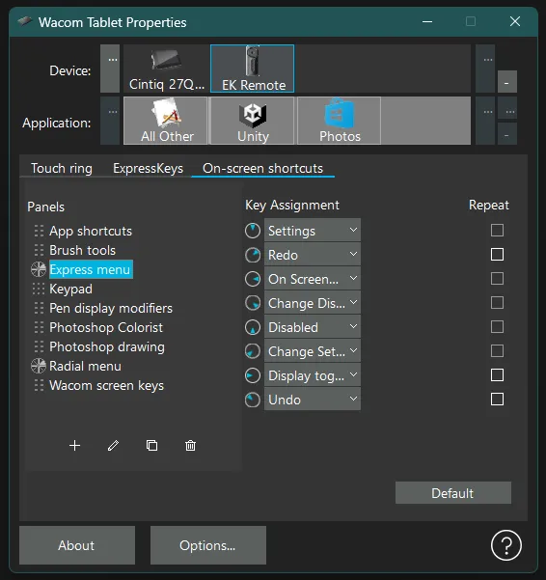Select Radial menu in Panels list
Image resolution: width=546 pixels, height=580 pixels.
[85, 366]
